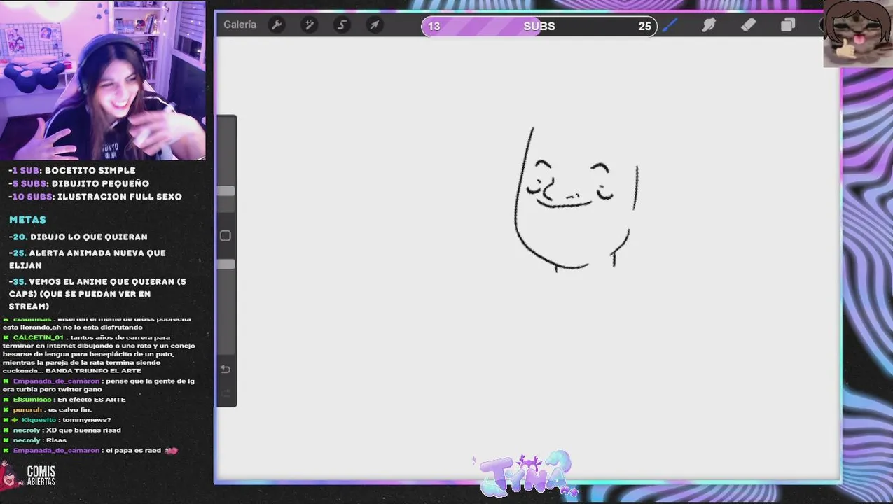Click chat message 'En efecto ES ARTE'
Screen dimensions: 893x504
pyautogui.click(x=92, y=400)
